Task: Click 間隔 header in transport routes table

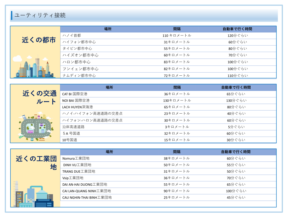Action: [177, 87]
